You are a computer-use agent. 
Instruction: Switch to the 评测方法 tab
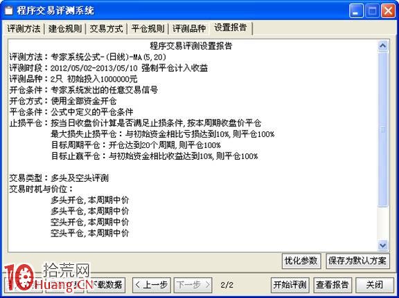(x=24, y=29)
